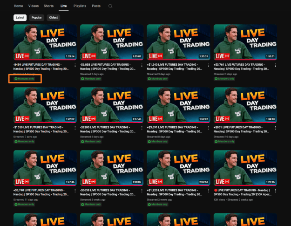Image resolution: width=291 pixels, height=226 pixels.
Task: Open three-dot menu for +$3,691 stream
Action: [209, 128]
